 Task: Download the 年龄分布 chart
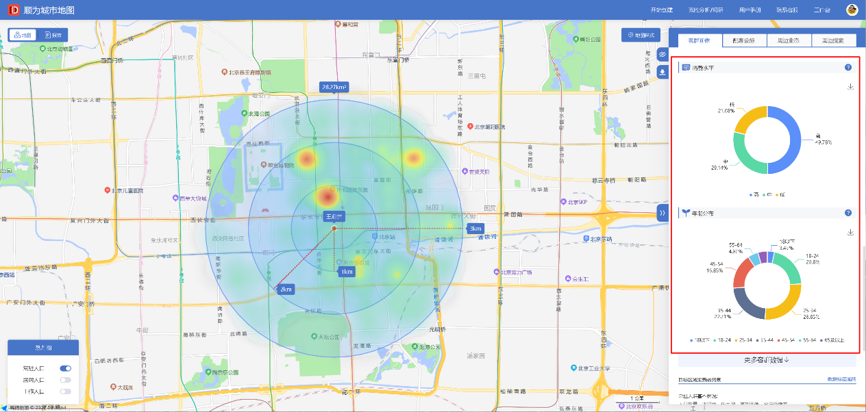coord(850,232)
